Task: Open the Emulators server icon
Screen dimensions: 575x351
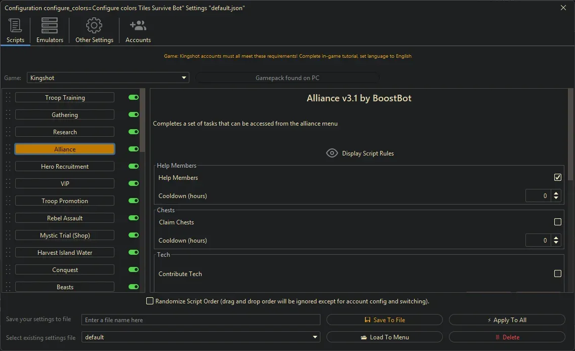Action: click(x=50, y=25)
